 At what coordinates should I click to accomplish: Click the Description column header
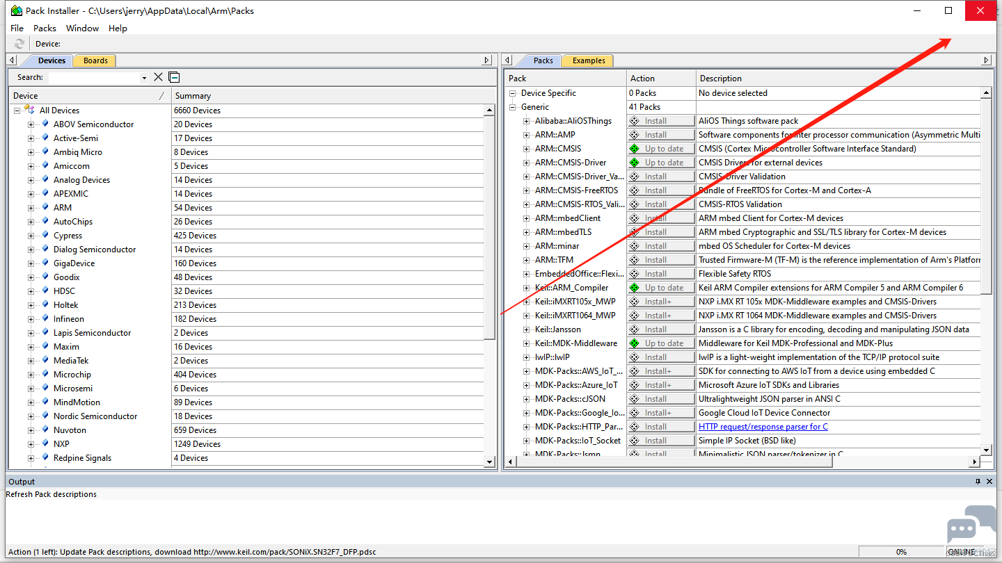point(843,79)
